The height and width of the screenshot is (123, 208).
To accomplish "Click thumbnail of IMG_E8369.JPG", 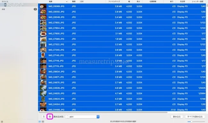I will (x=43, y=6).
